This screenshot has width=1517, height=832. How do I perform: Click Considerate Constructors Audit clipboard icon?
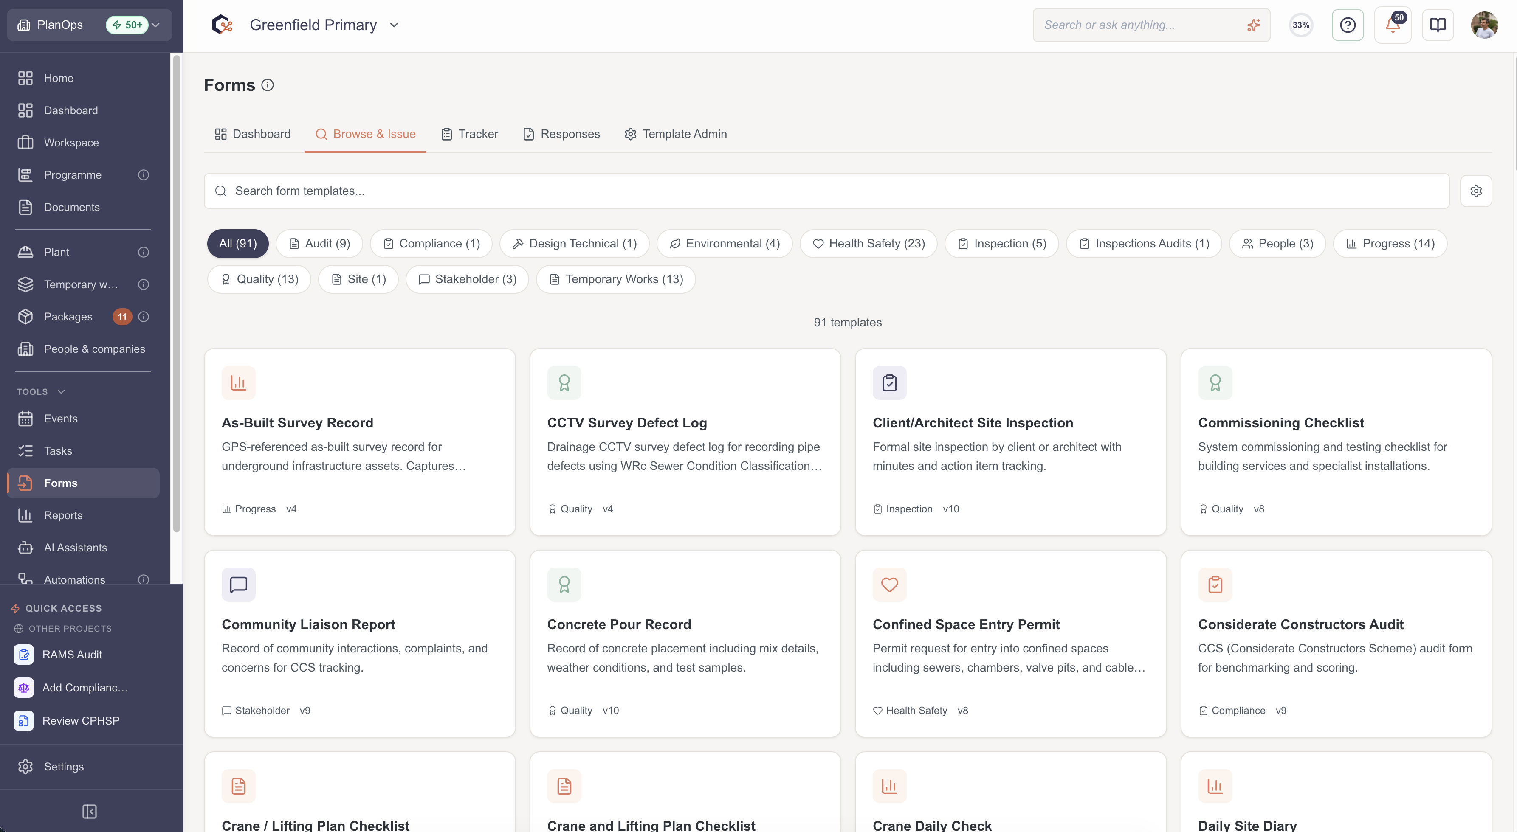(1215, 584)
